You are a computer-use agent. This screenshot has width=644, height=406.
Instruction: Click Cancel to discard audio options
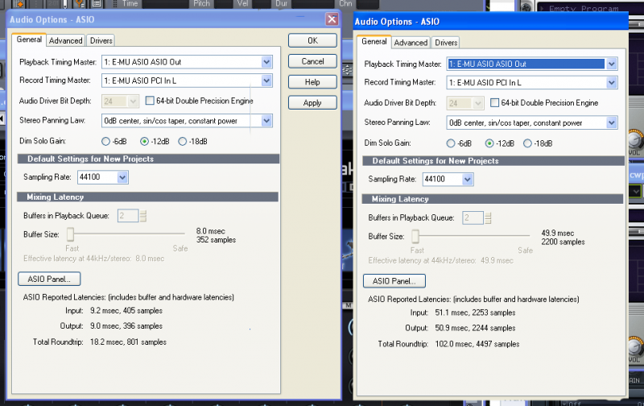[x=312, y=61]
